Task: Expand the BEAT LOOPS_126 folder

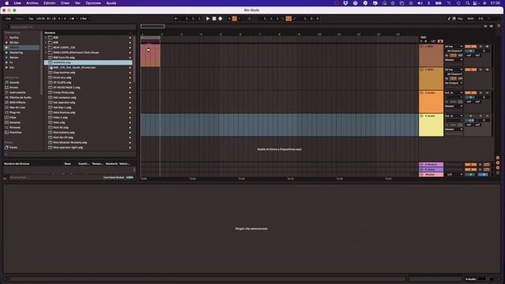Action: [x=46, y=47]
